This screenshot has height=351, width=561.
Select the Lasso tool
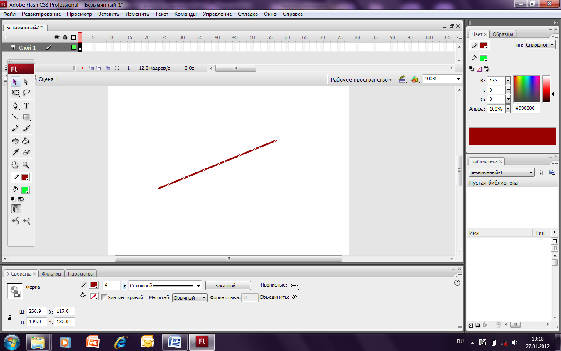(x=26, y=93)
